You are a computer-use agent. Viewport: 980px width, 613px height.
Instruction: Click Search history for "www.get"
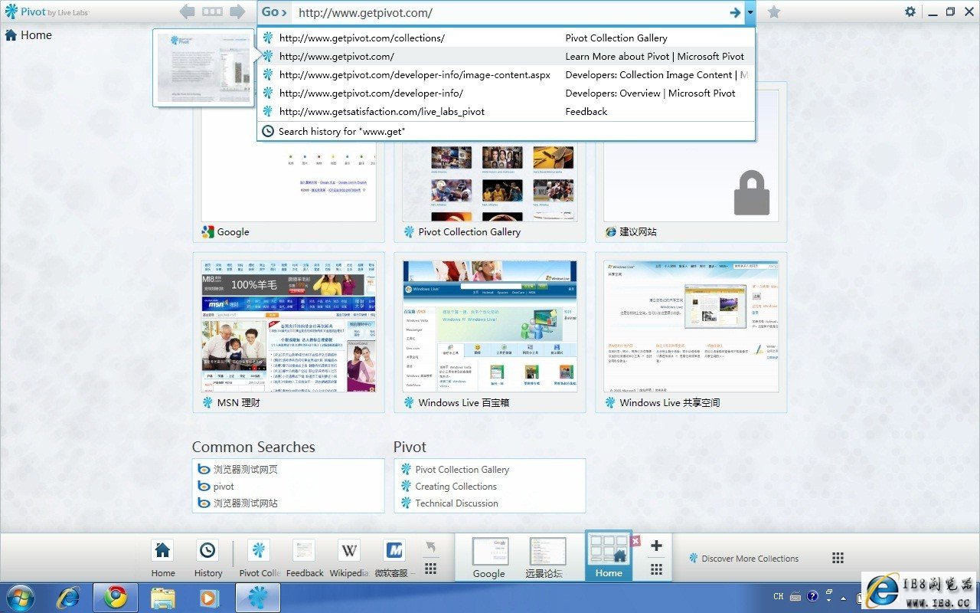506,131
